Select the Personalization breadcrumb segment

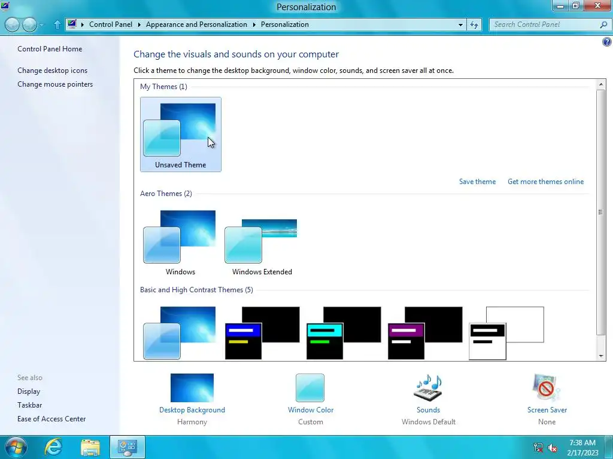pos(284,24)
